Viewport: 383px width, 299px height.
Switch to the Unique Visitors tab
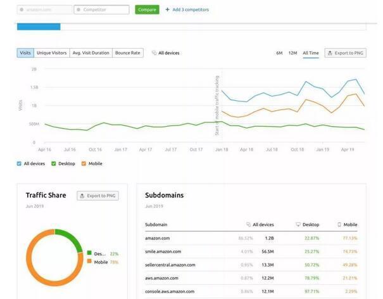(53, 53)
